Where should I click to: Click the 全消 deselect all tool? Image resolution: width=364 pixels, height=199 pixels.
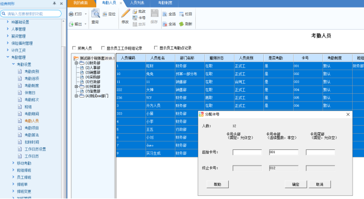pyautogui.click(x=169, y=24)
